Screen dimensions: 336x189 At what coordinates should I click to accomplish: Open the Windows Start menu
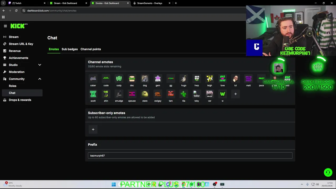point(114,185)
